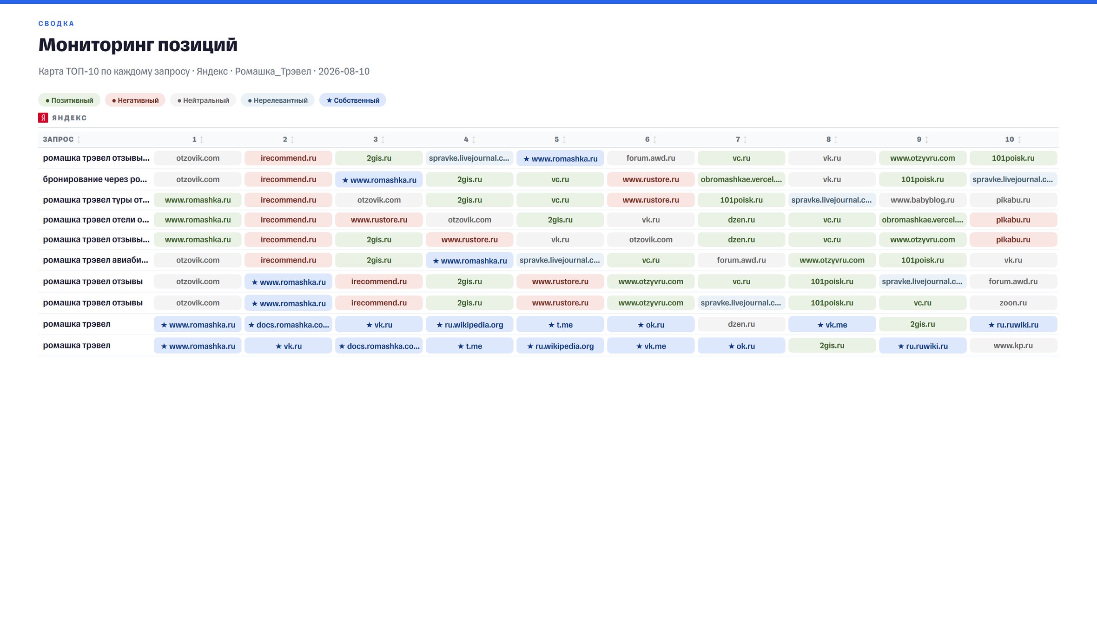Click the ЯНДЕКС section label

(69, 118)
